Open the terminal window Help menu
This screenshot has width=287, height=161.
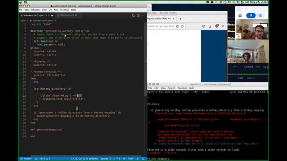[191, 88]
